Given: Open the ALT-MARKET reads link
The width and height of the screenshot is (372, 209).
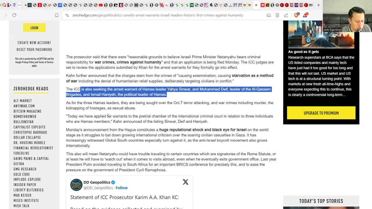Looking at the screenshot, I should click(x=23, y=101).
